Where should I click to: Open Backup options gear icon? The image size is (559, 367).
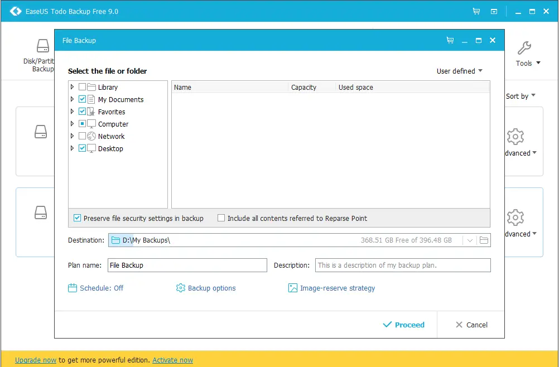click(x=180, y=288)
